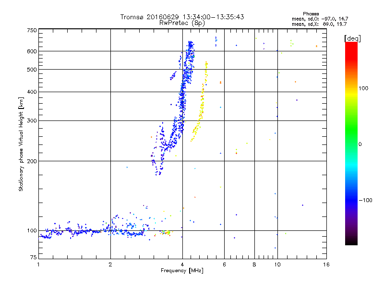Click the 'mean, sd,O: -97.0, 14.7' line
Screen dimensions: 384x288
point(320,19)
